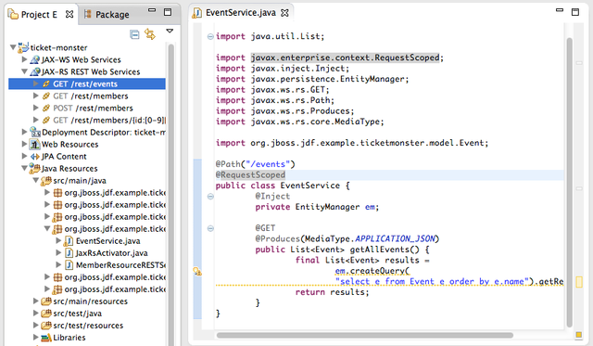This screenshot has width=593, height=346.
Task: Select src/test/java folder row
Action: pyautogui.click(x=77, y=314)
